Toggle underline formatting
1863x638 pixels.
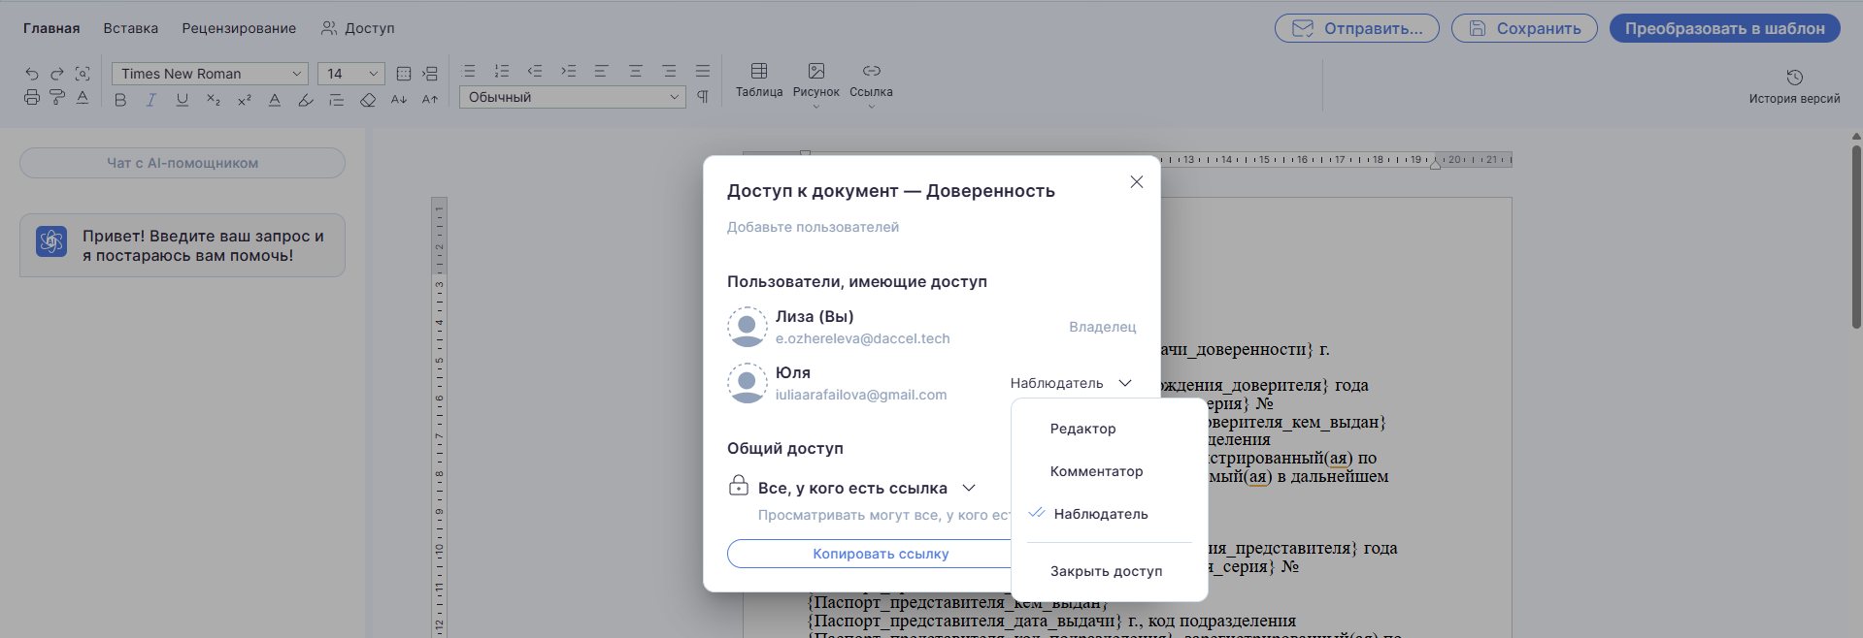(x=183, y=100)
